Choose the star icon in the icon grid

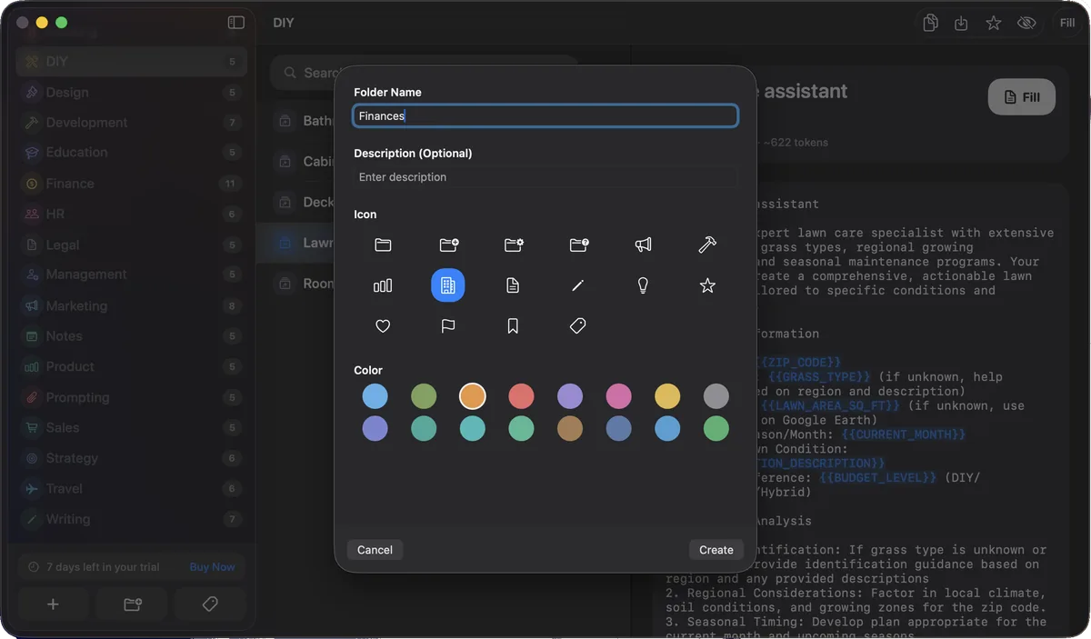pos(707,285)
